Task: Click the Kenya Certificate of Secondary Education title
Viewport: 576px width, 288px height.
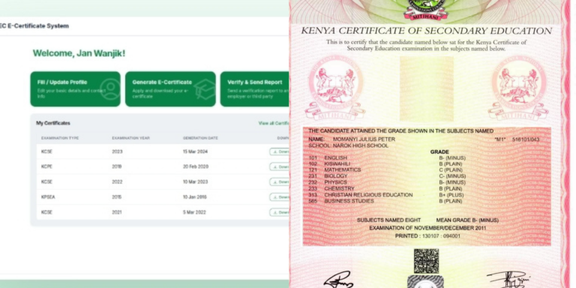Action: point(427,31)
